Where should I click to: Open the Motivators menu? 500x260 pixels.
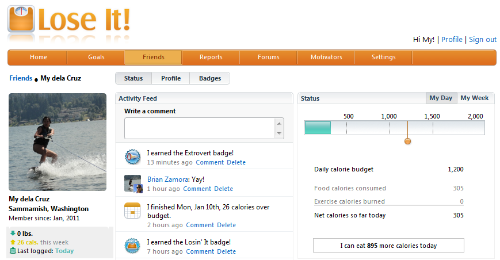[x=326, y=58]
